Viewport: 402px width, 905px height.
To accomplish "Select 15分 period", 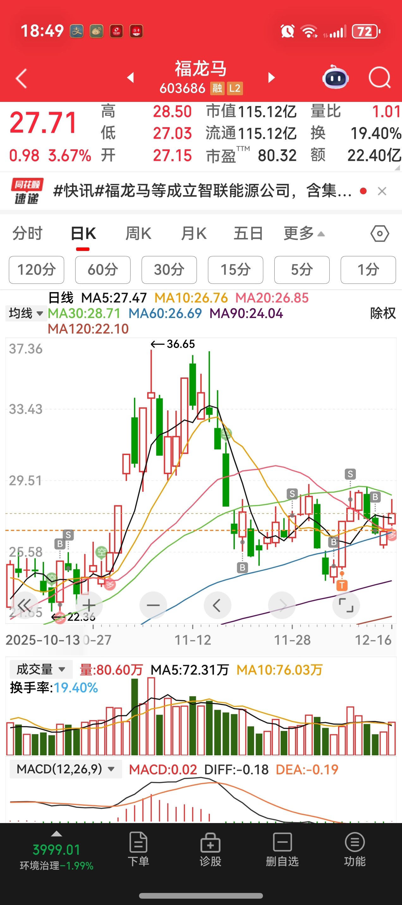I will pyautogui.click(x=235, y=270).
